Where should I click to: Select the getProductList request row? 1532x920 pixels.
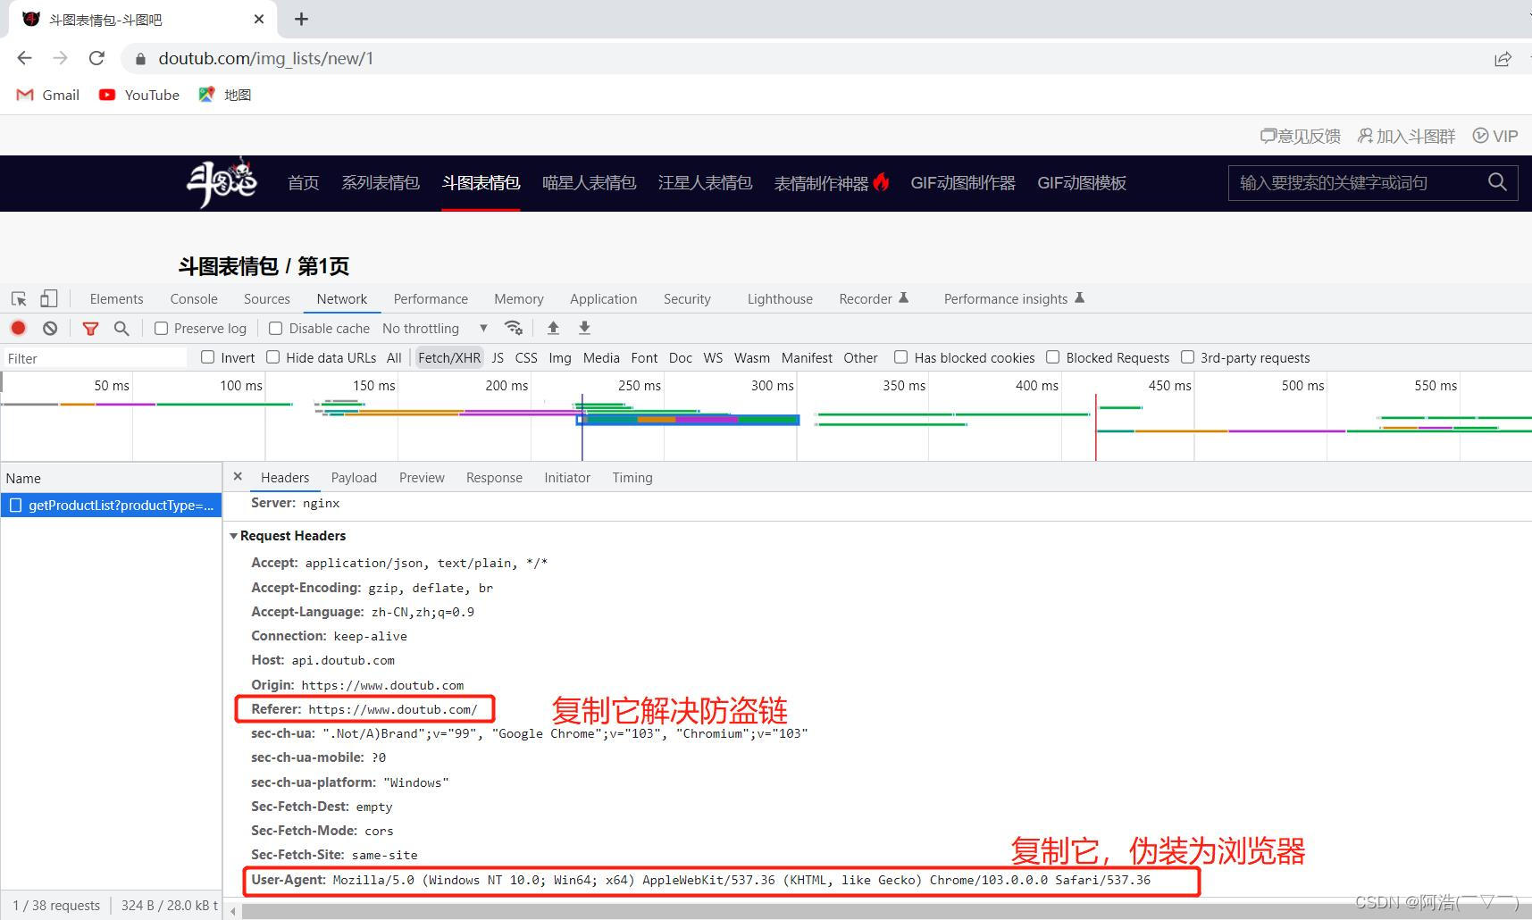click(x=111, y=506)
